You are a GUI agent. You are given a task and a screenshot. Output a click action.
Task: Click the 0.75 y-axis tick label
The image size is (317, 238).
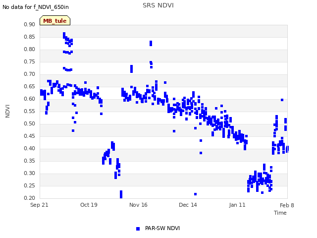click(29, 61)
